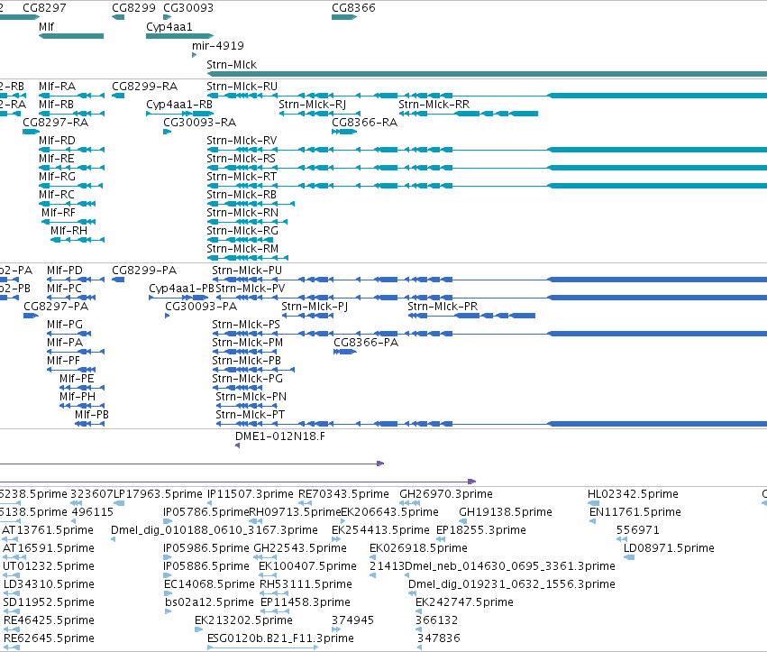The height and width of the screenshot is (652, 767).
Task: Select the ESG0120b.B21_F11.3prime EST feature
Action: point(262,647)
